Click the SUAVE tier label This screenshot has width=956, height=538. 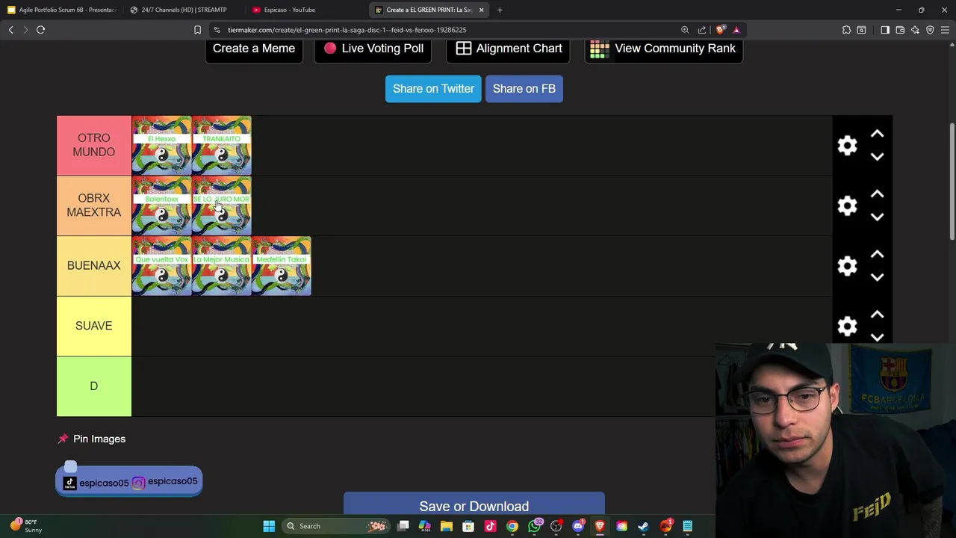coord(94,326)
